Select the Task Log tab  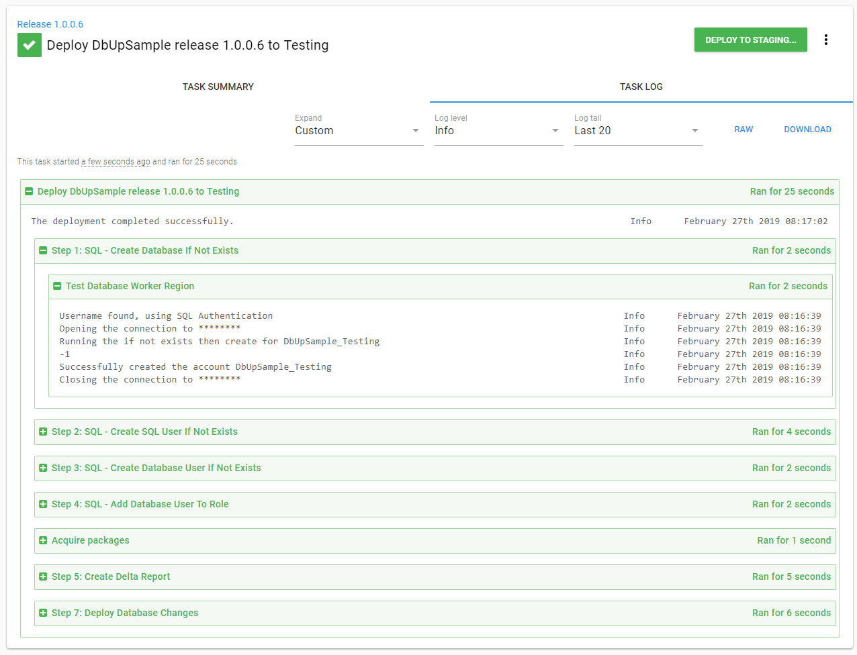click(641, 87)
